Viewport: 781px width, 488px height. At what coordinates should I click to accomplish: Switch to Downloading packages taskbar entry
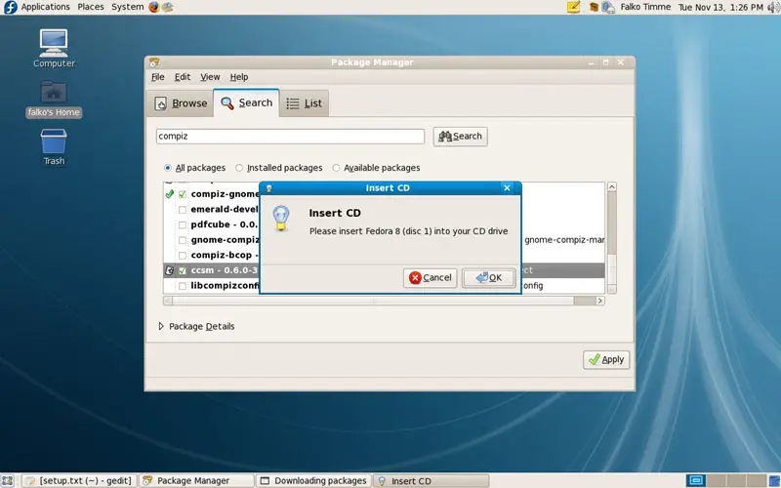tap(314, 480)
